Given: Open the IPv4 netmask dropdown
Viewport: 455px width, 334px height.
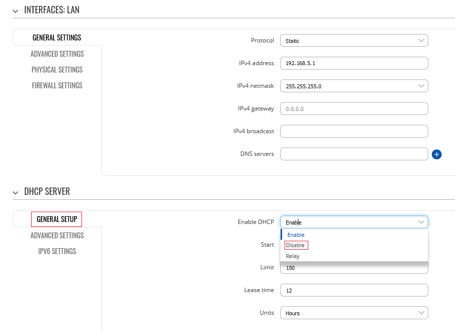Looking at the screenshot, I should pos(354,86).
